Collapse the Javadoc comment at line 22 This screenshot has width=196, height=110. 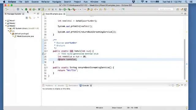coord(47,40)
